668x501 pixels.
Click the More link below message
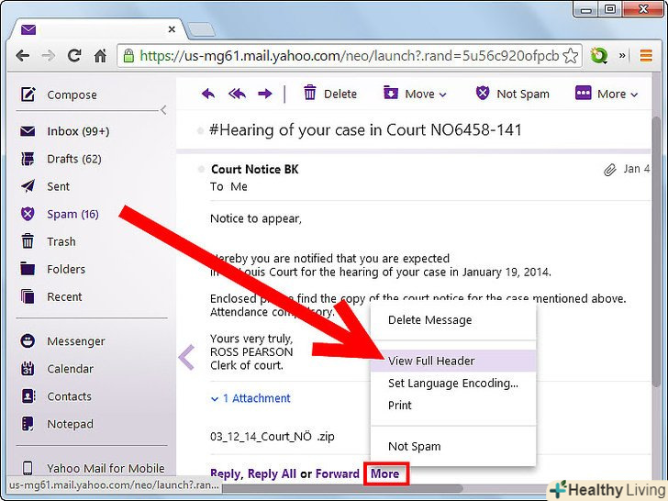[x=385, y=473]
